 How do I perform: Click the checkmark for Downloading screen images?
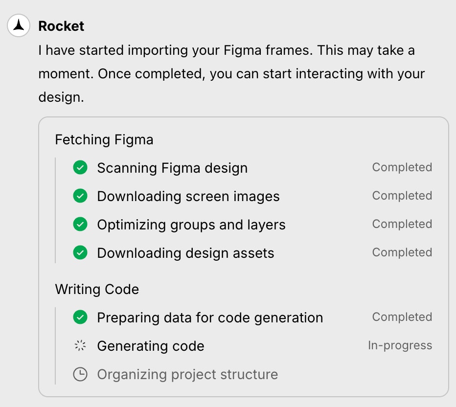pyautogui.click(x=80, y=196)
